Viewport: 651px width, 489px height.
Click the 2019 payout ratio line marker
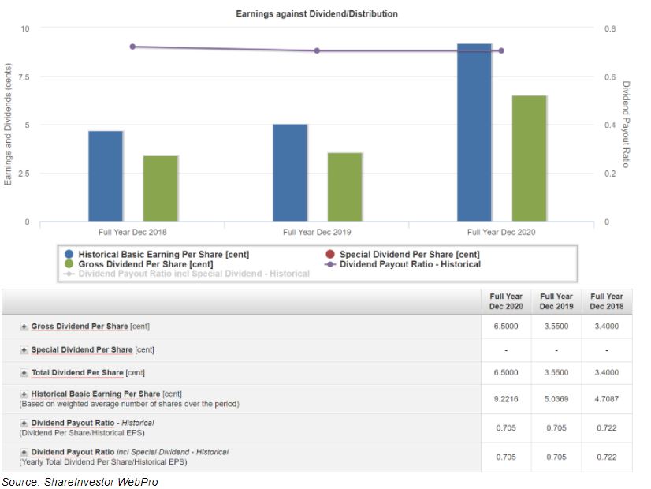[x=317, y=50]
